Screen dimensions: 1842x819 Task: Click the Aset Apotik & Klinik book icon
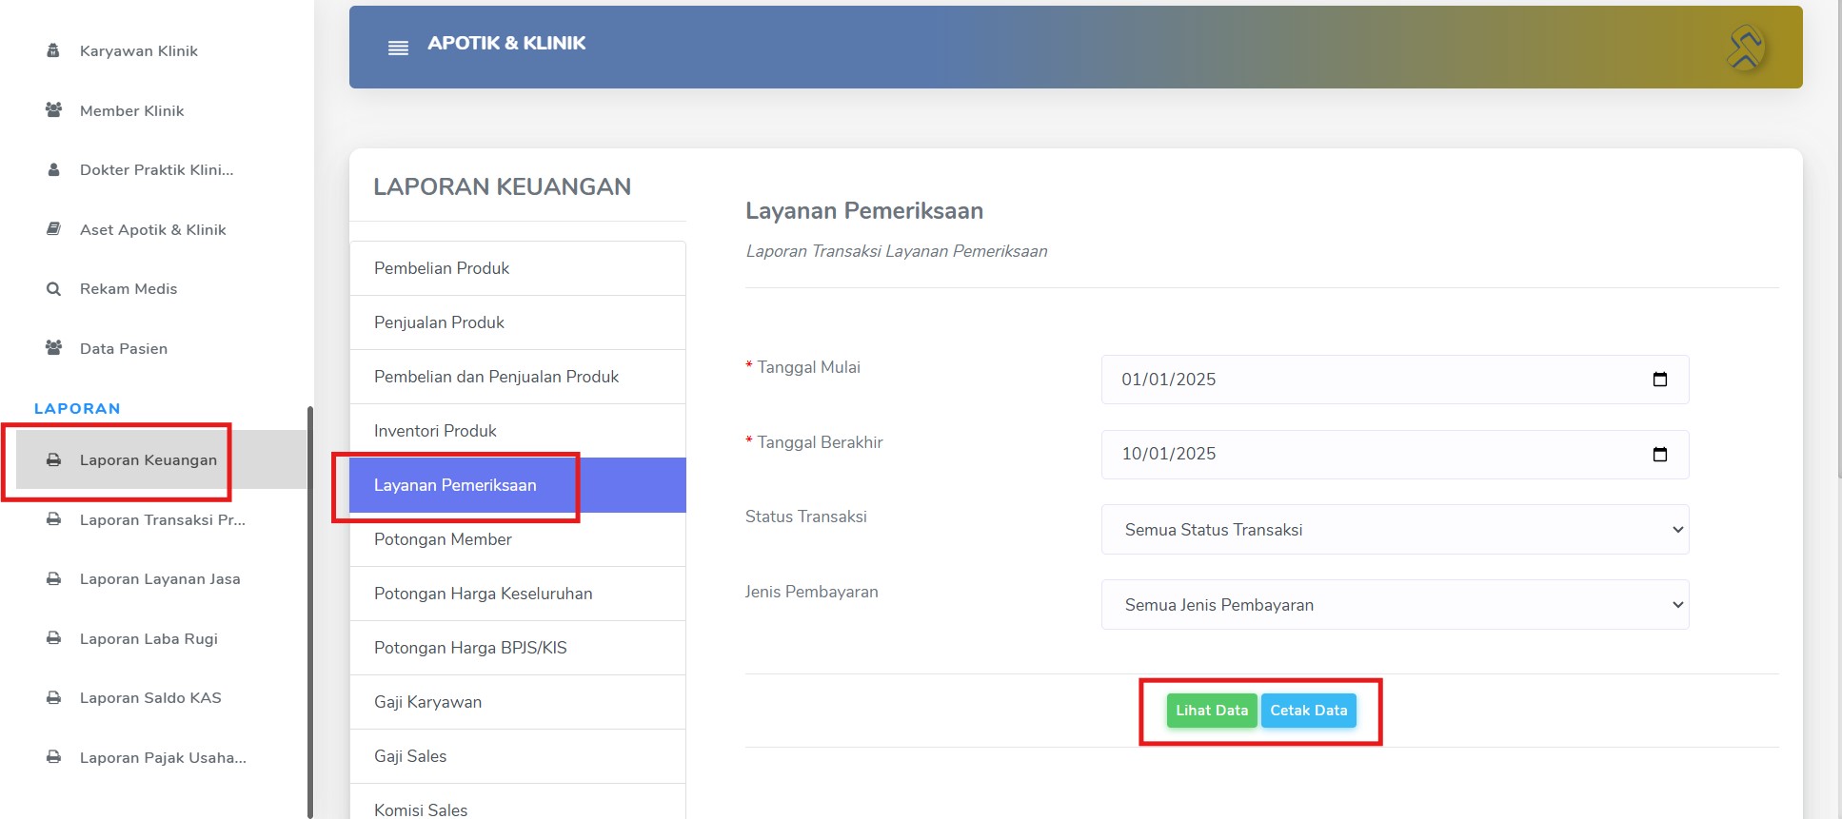tap(53, 229)
